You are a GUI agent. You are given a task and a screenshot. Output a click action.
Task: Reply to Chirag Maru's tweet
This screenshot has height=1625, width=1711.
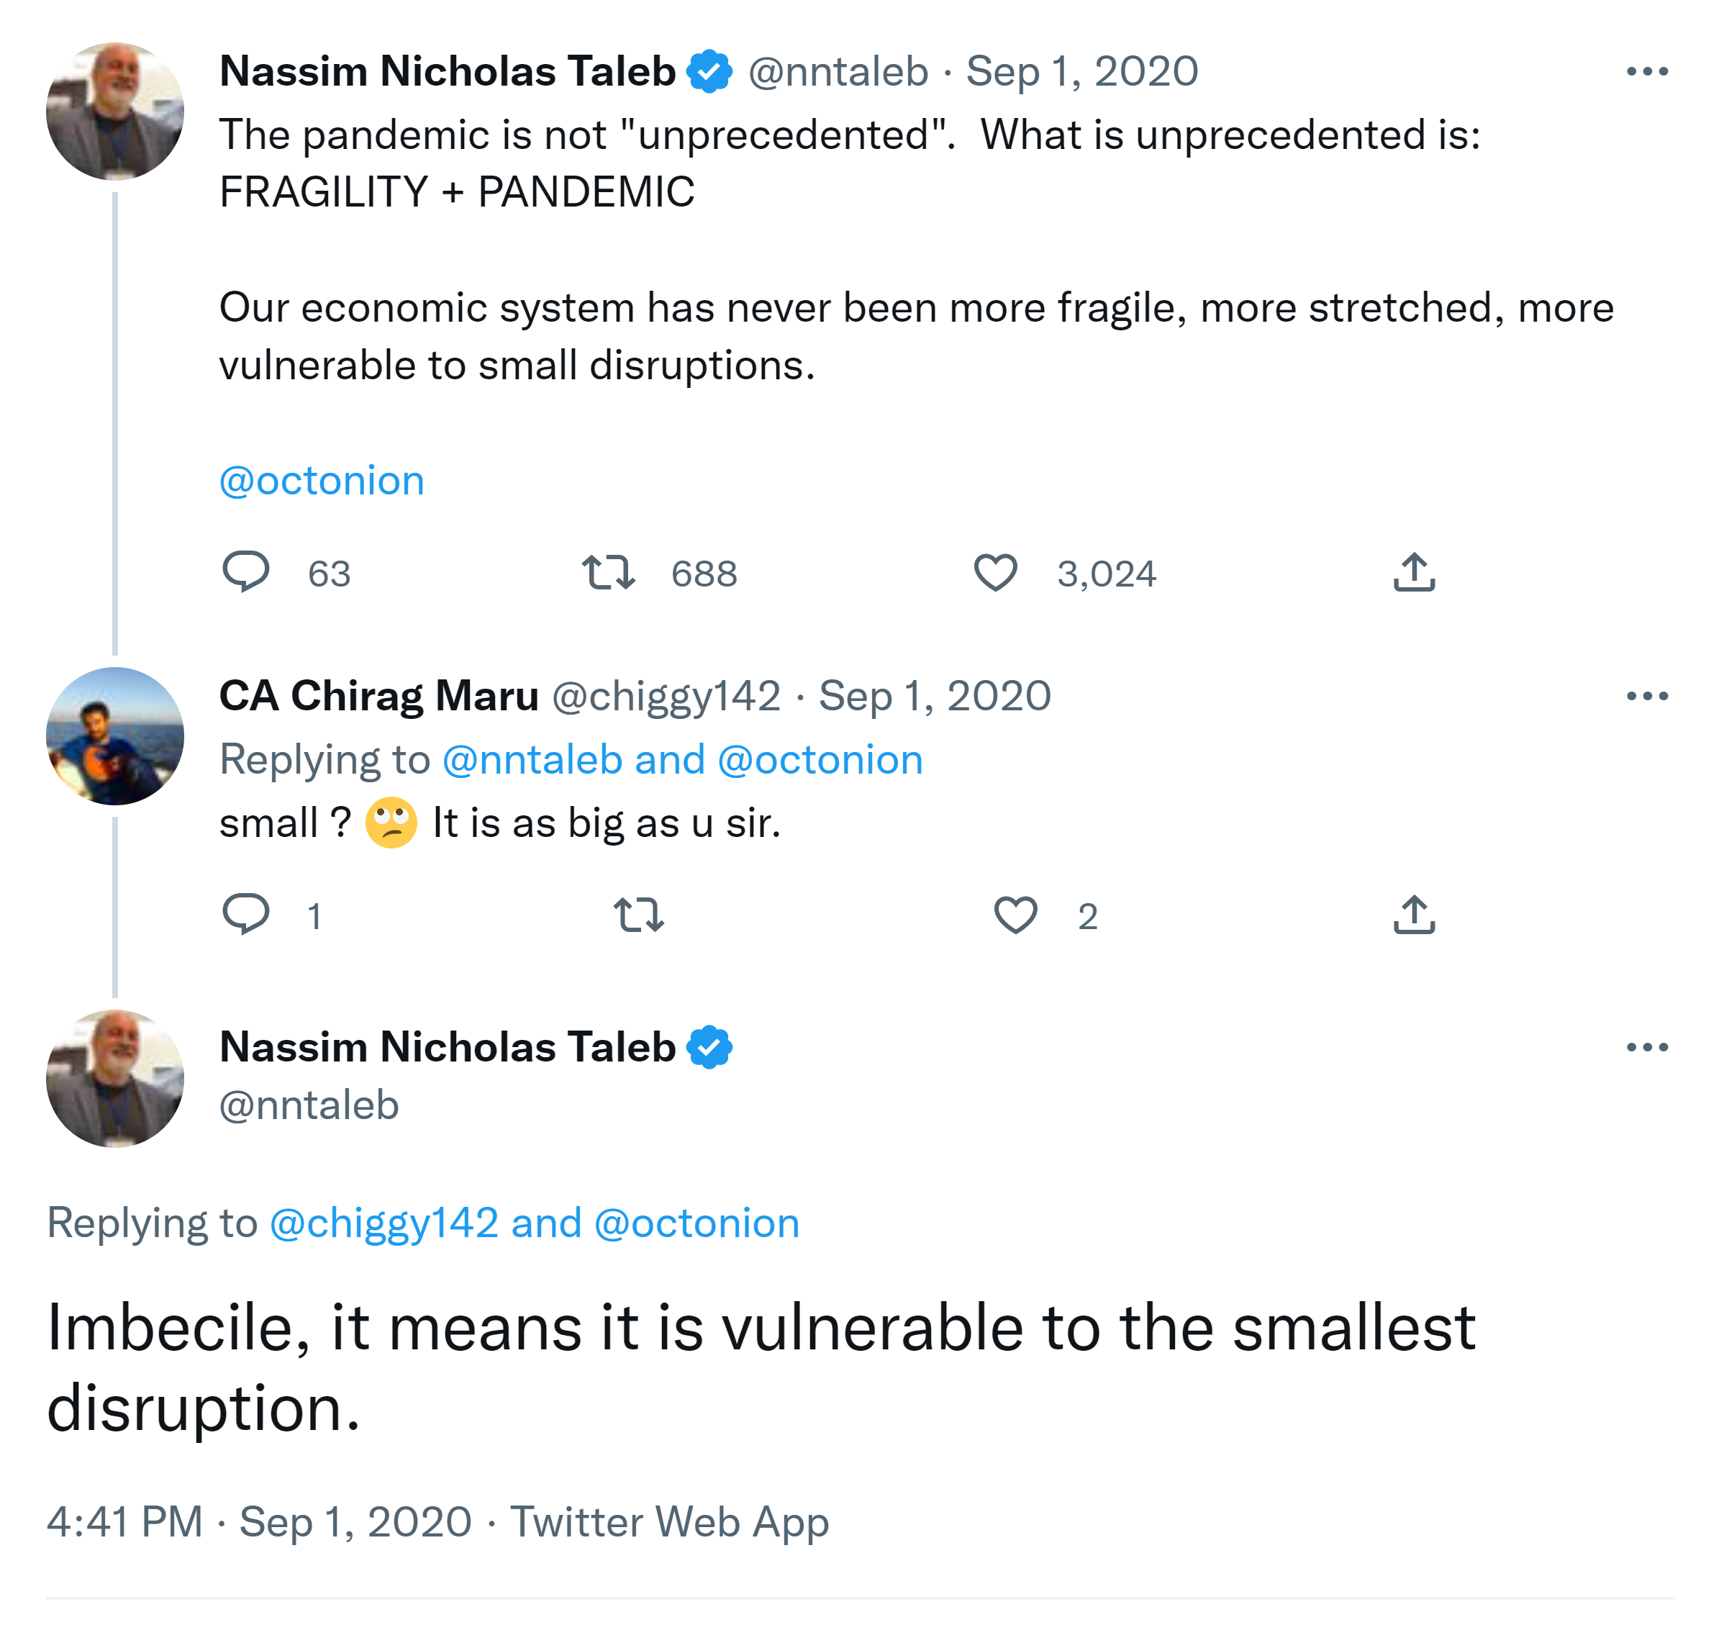pyautogui.click(x=246, y=914)
